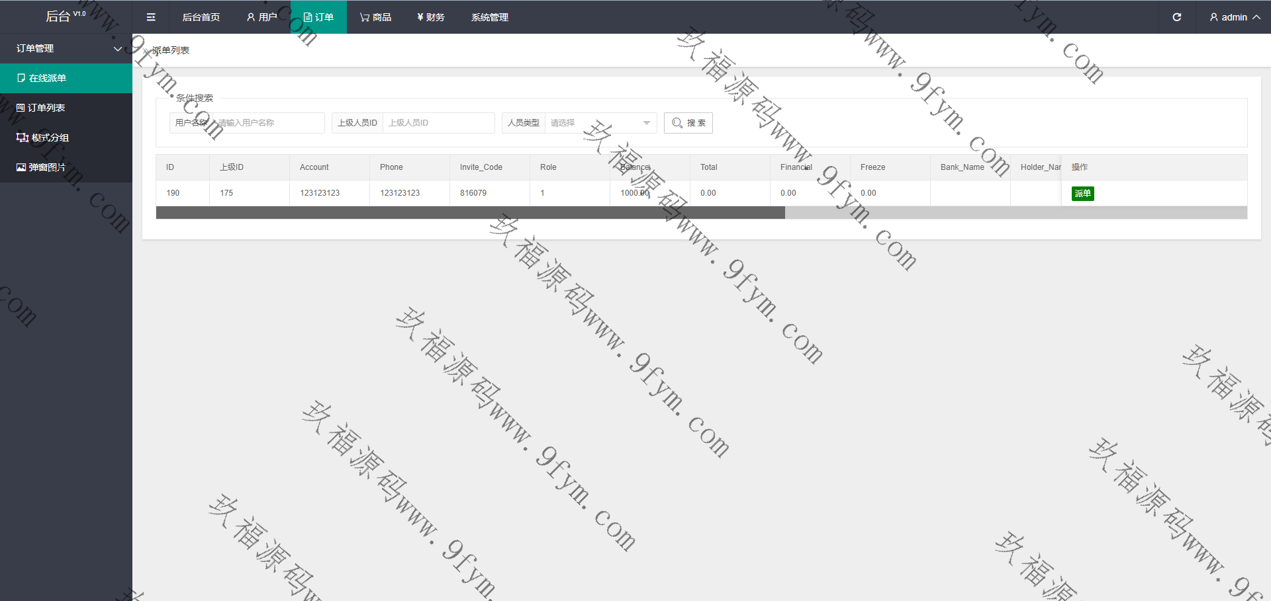Focus the 上级人员ID input field
The height and width of the screenshot is (601, 1271).
click(438, 123)
